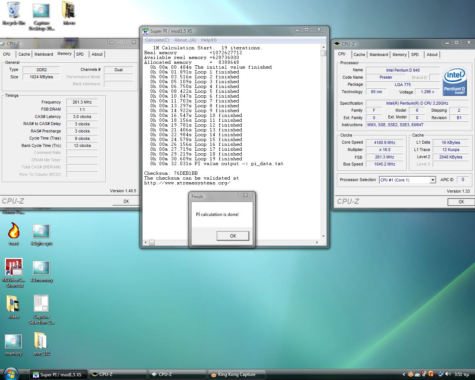Click the Checksum: 76DEB1BB text

click(171, 173)
